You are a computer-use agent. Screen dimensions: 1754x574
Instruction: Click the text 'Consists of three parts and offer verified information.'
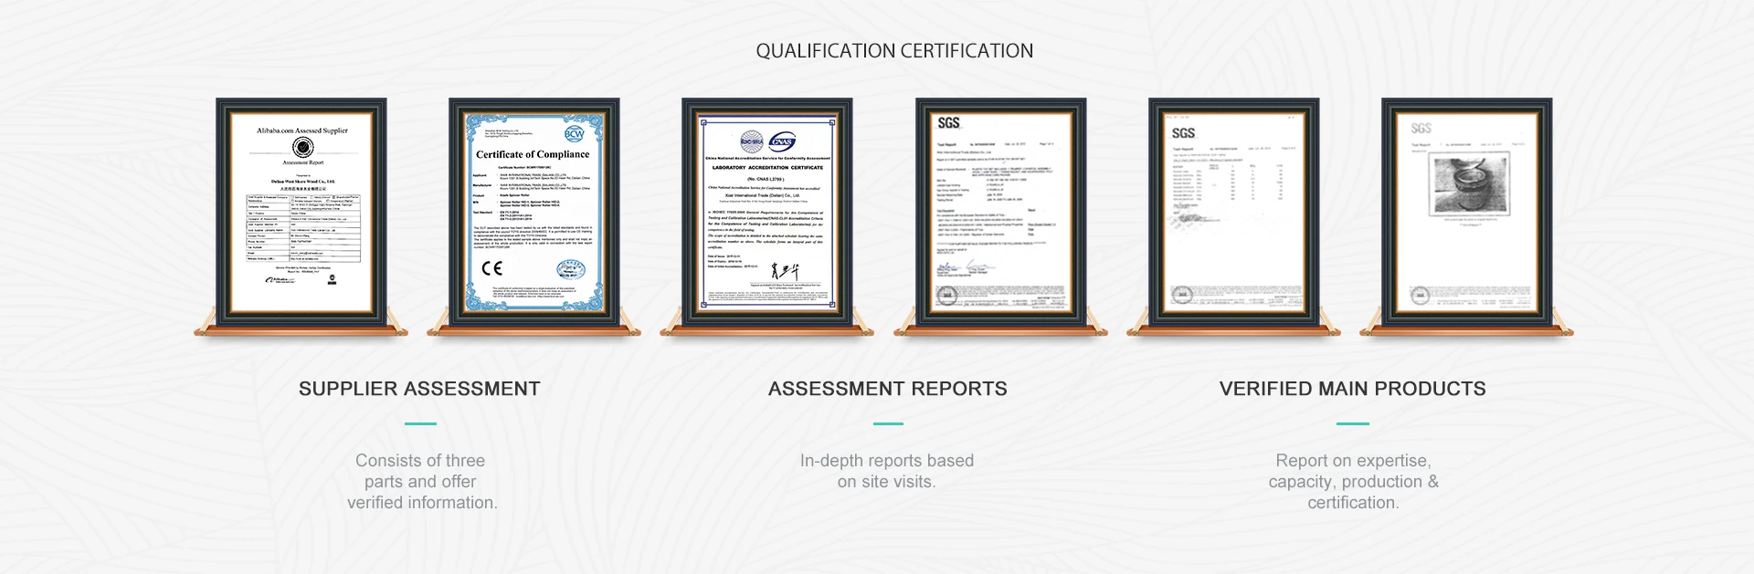coord(421,482)
